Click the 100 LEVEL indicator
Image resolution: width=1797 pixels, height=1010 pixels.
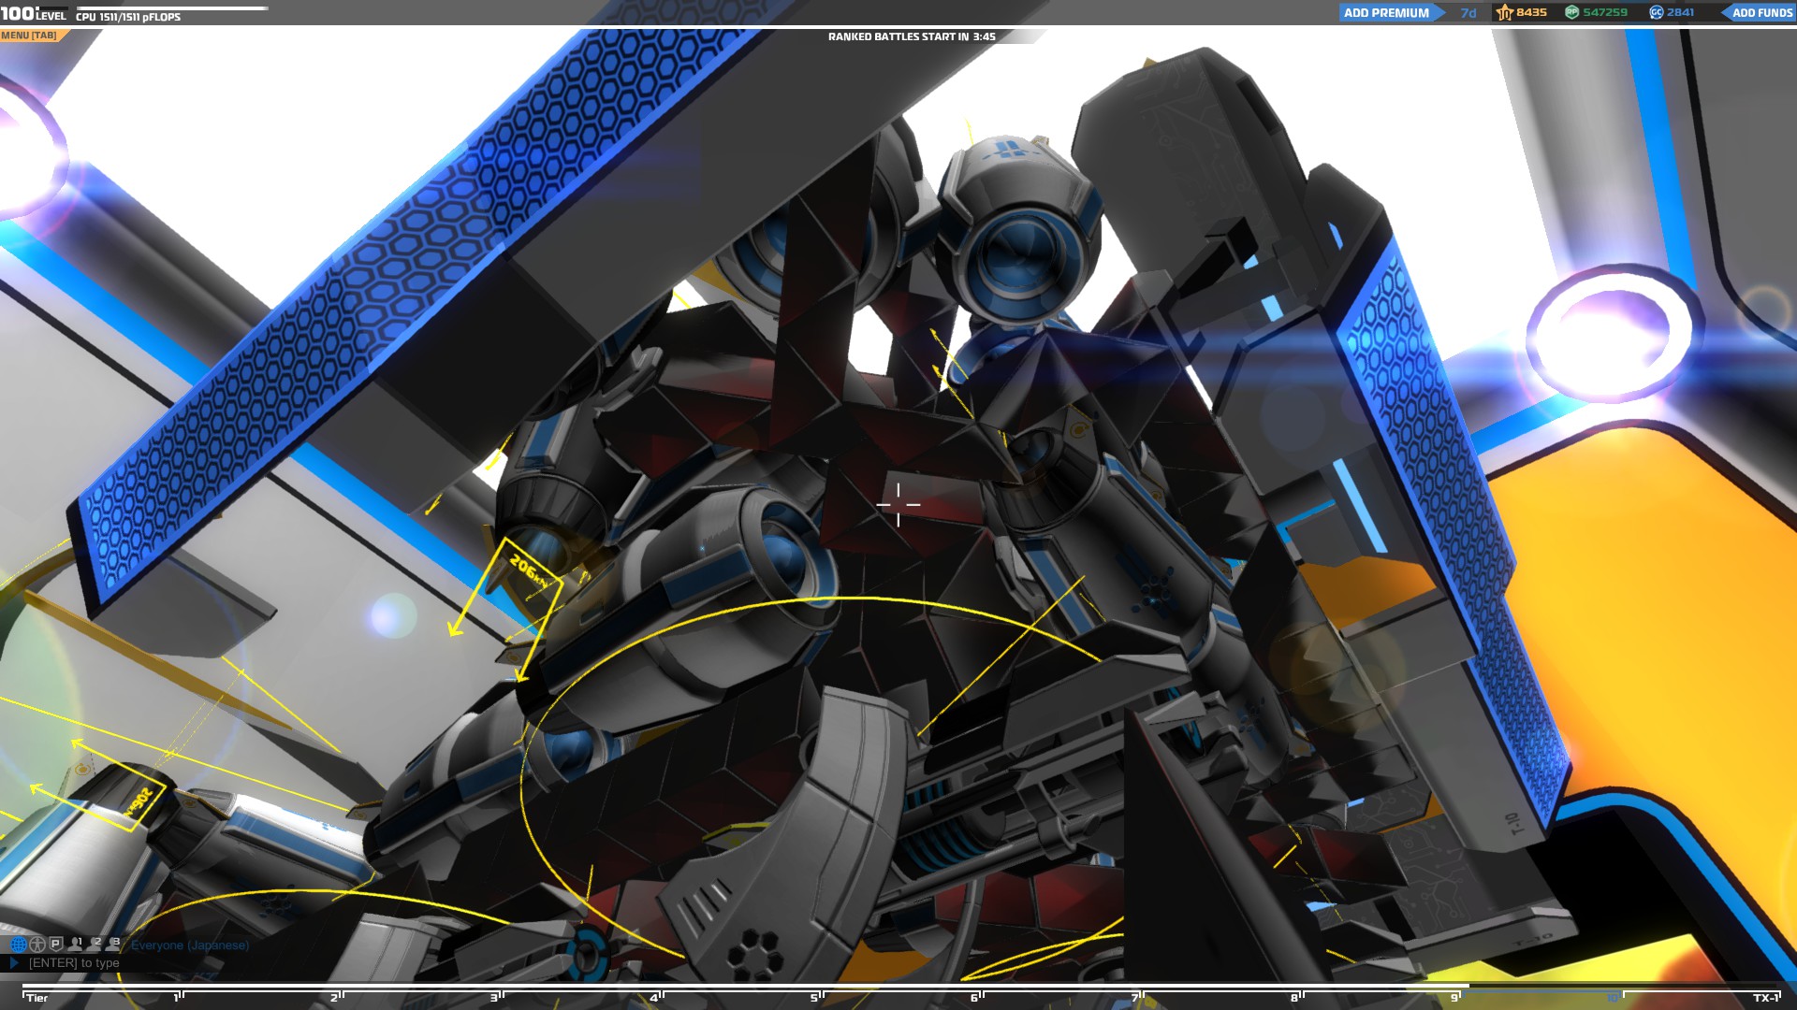click(33, 13)
